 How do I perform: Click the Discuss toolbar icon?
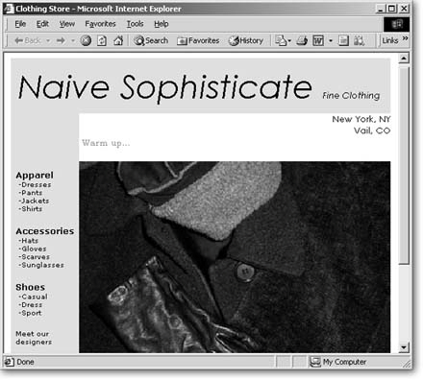[343, 40]
